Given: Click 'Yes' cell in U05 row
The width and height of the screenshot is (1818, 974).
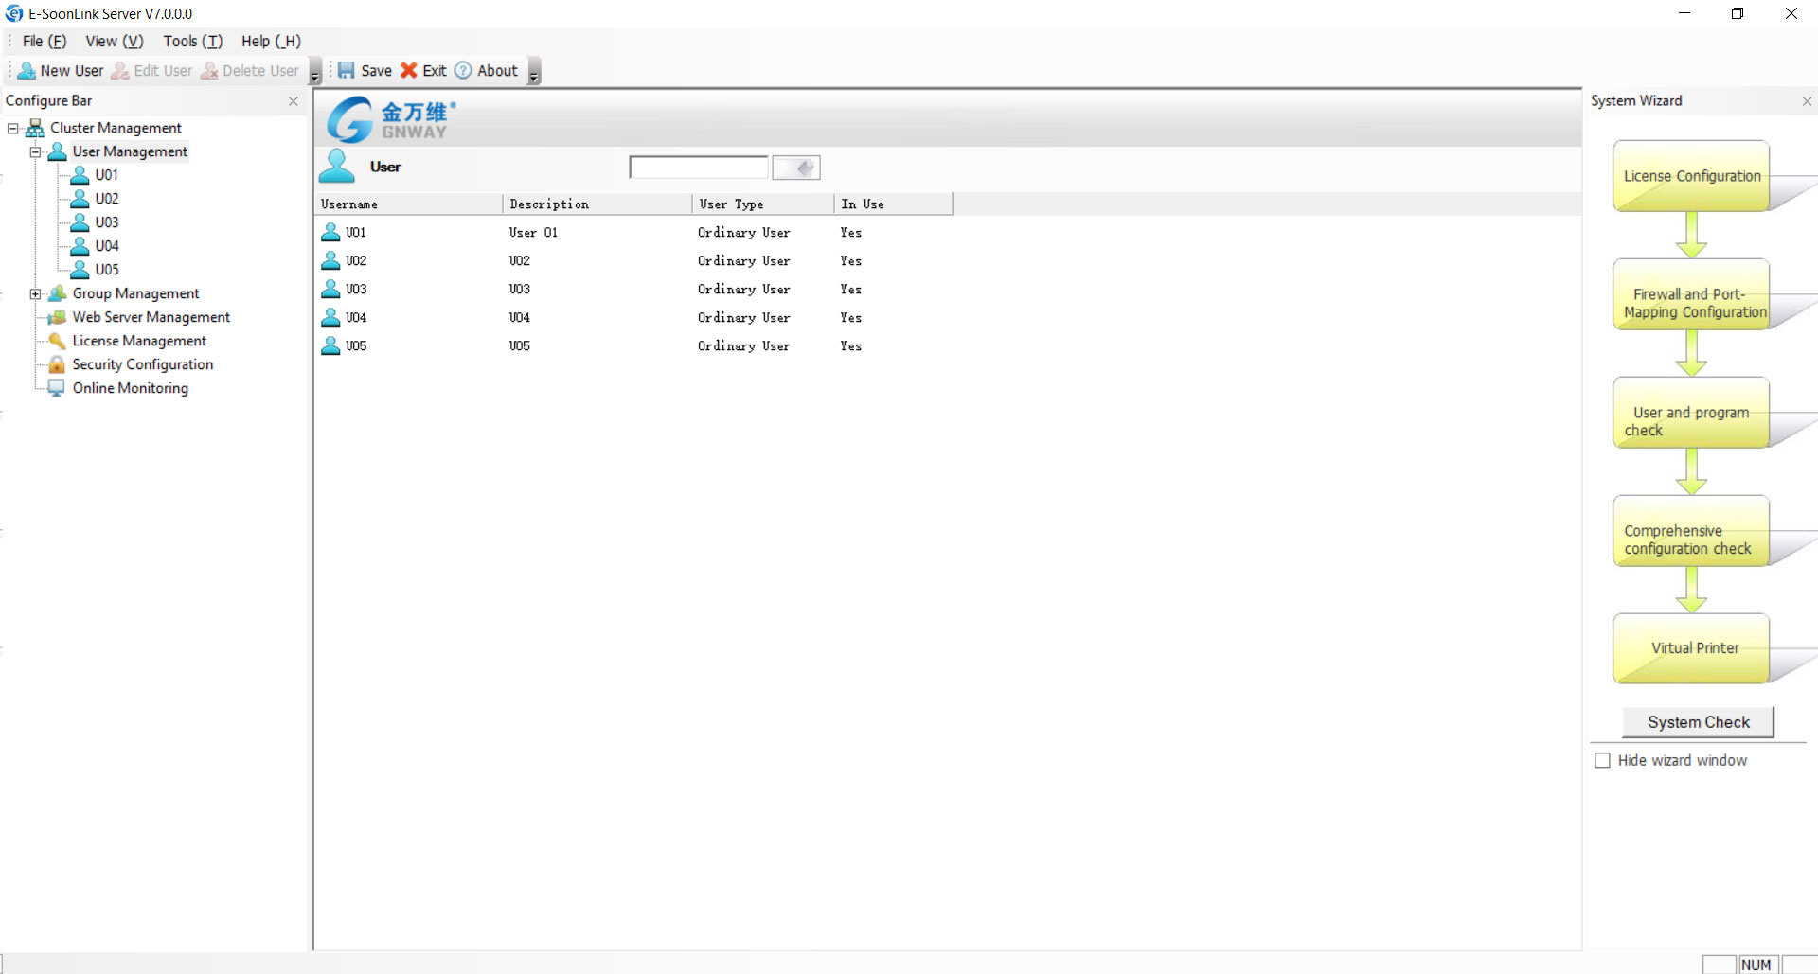Looking at the screenshot, I should pyautogui.click(x=850, y=346).
